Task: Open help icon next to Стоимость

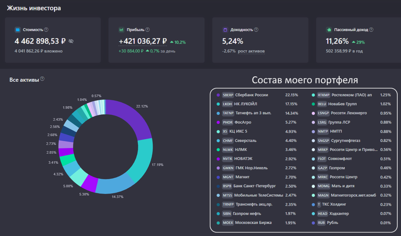Action: [x=46, y=30]
